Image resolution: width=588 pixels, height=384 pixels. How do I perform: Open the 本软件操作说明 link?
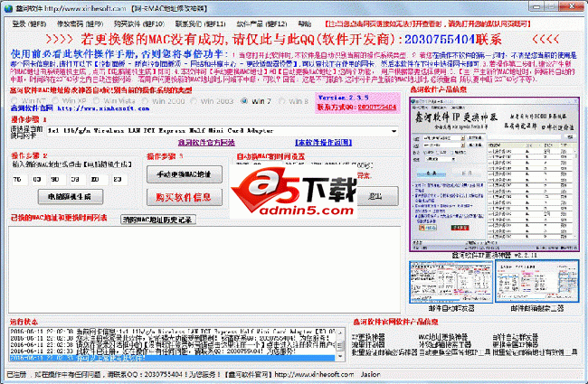click(x=323, y=143)
